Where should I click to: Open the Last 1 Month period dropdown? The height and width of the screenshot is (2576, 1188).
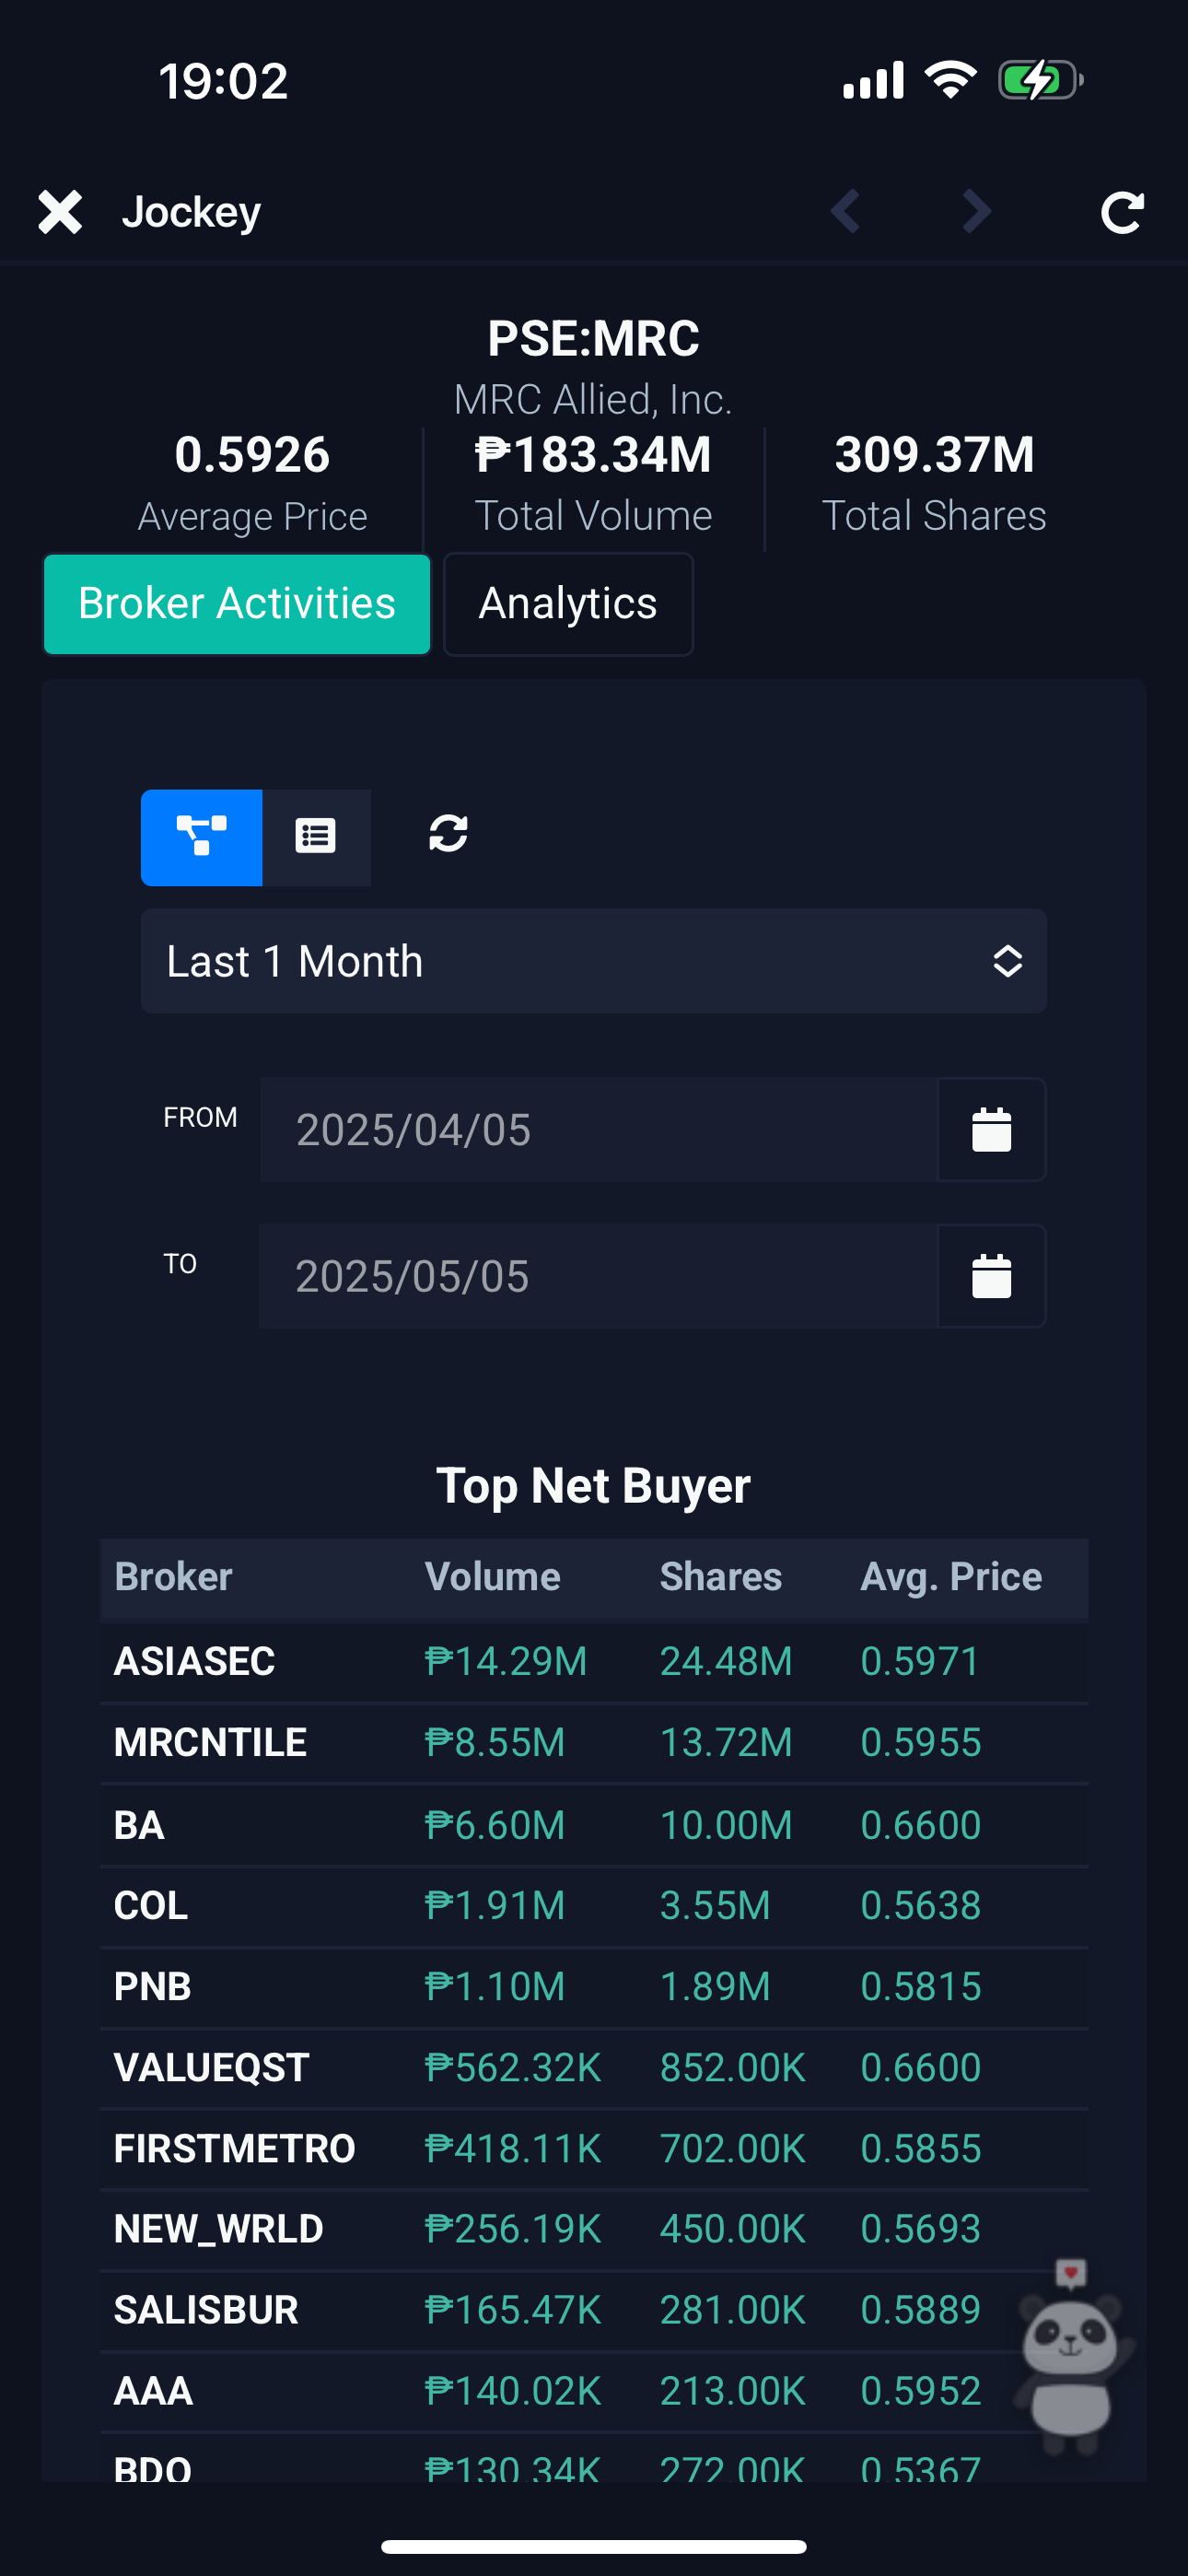(594, 961)
